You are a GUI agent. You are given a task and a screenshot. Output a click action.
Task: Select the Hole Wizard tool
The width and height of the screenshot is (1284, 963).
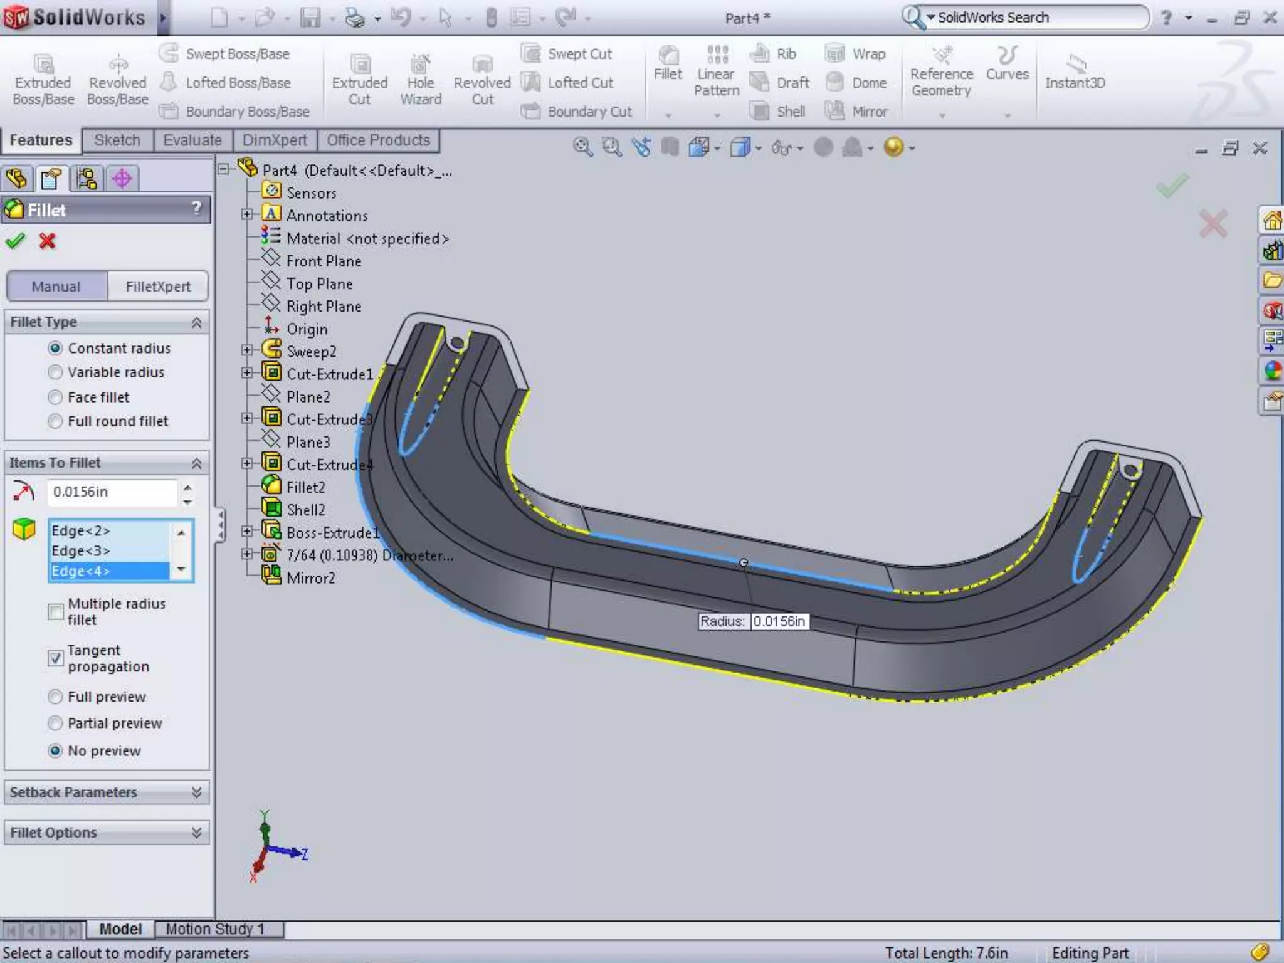[x=420, y=65]
